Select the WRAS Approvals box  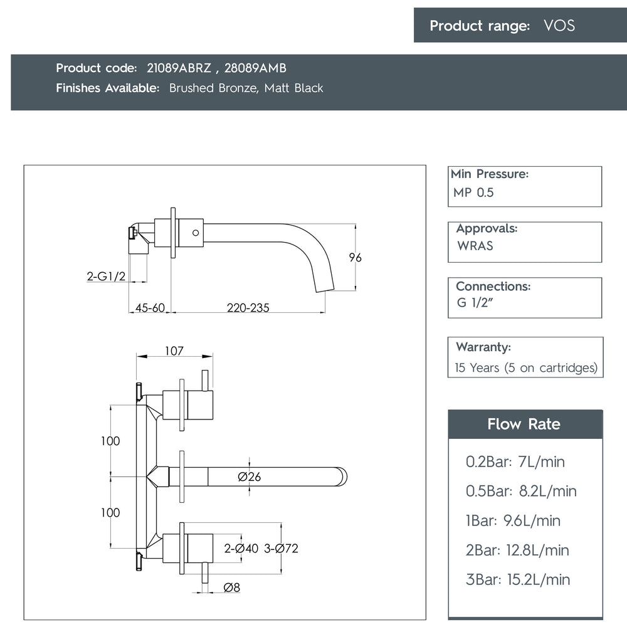pos(524,241)
